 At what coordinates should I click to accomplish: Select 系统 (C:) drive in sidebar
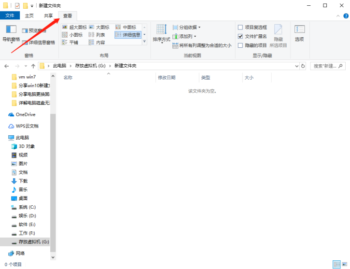[27, 207]
